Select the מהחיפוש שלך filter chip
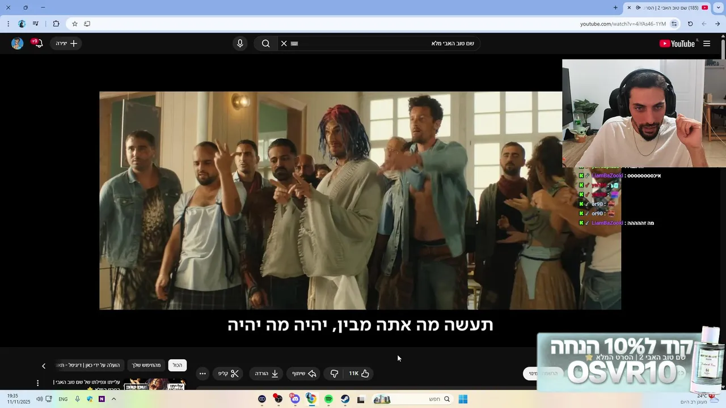The height and width of the screenshot is (408, 726). tap(147, 365)
